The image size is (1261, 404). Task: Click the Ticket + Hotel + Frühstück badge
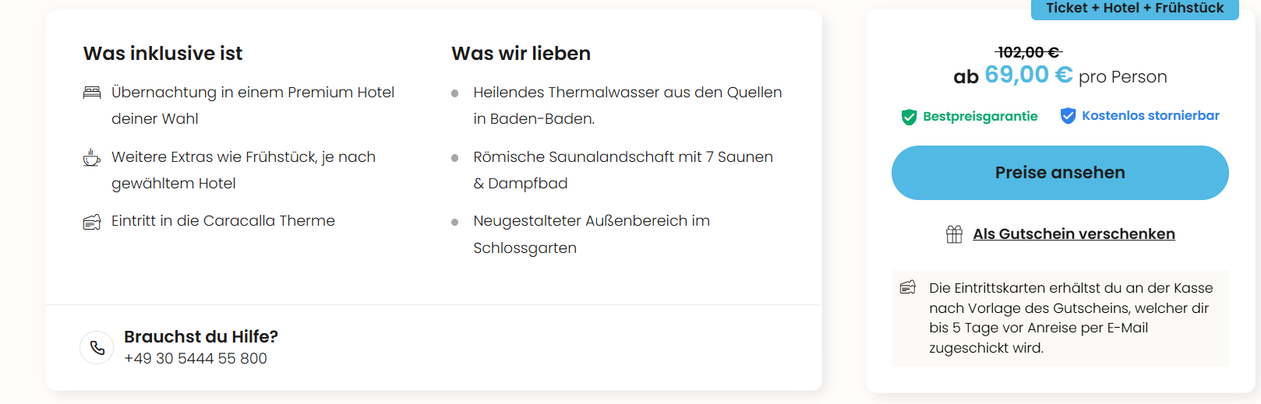[1134, 9]
